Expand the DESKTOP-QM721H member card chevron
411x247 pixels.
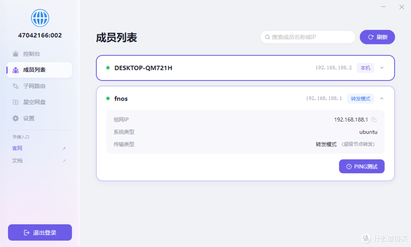coord(382,68)
